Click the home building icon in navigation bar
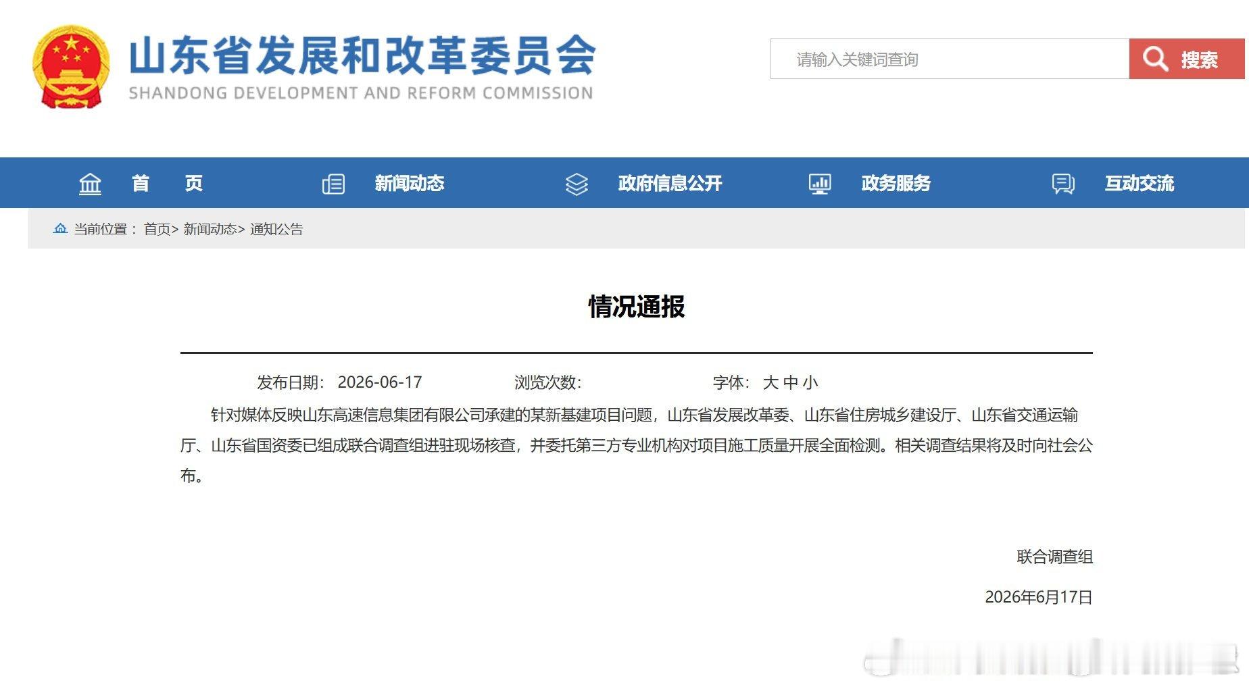Image resolution: width=1249 pixels, height=689 pixels. (x=90, y=184)
